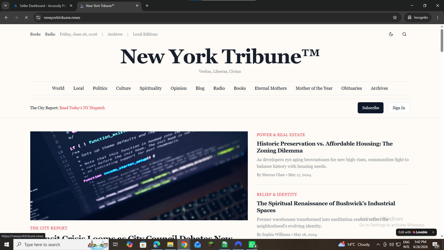Switch to the Seller Dashboard tab

pyautogui.click(x=43, y=6)
